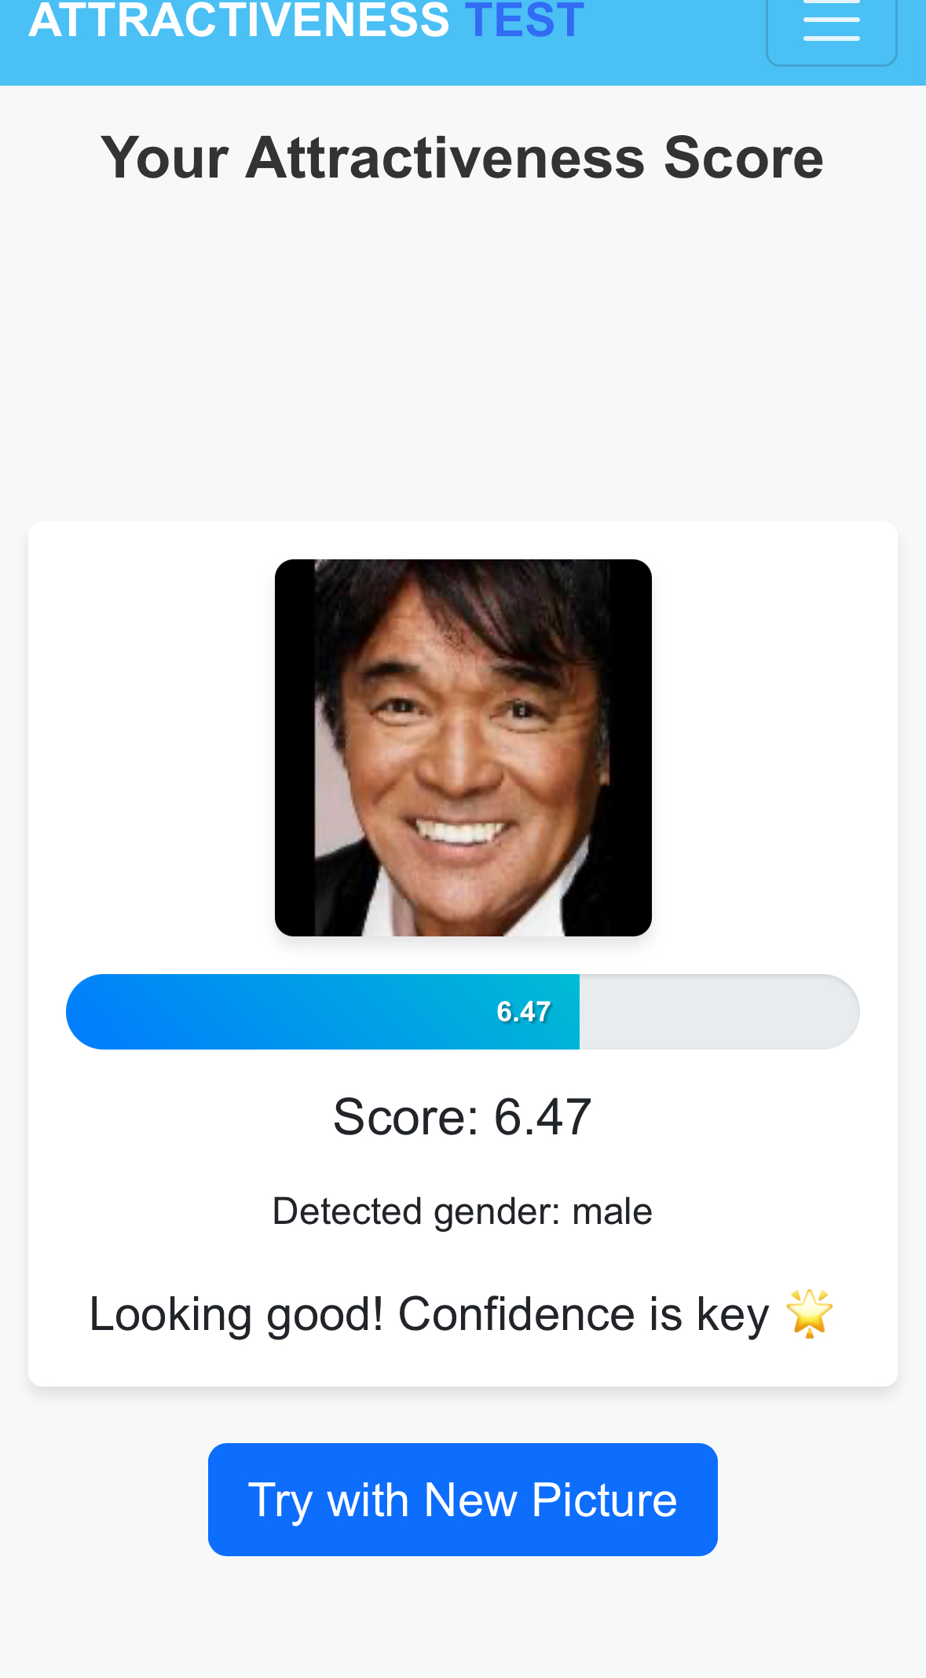Click the 6.47 label inside the progress bar
The height and width of the screenshot is (1678, 926).
(x=523, y=1012)
